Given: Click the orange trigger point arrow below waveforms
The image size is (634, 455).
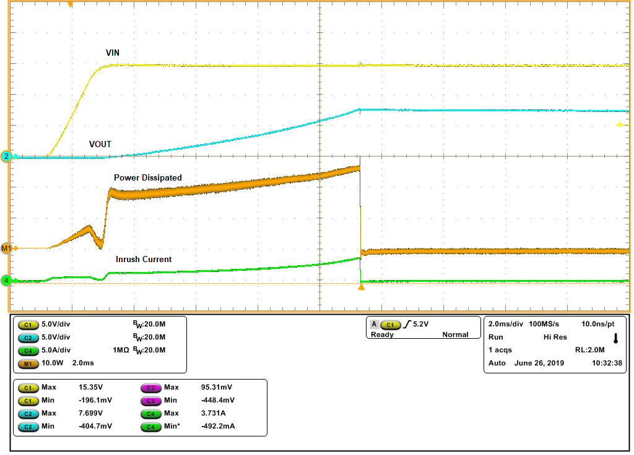Looking at the screenshot, I should click(x=361, y=286).
